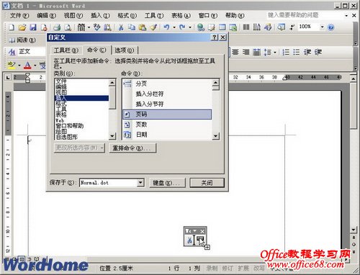Select the 日期 command in the commands list
360x275 pixels.
[x=167, y=135]
